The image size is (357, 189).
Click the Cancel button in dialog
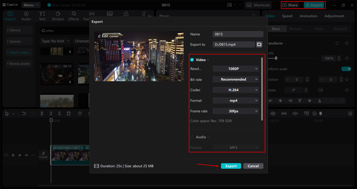253,166
